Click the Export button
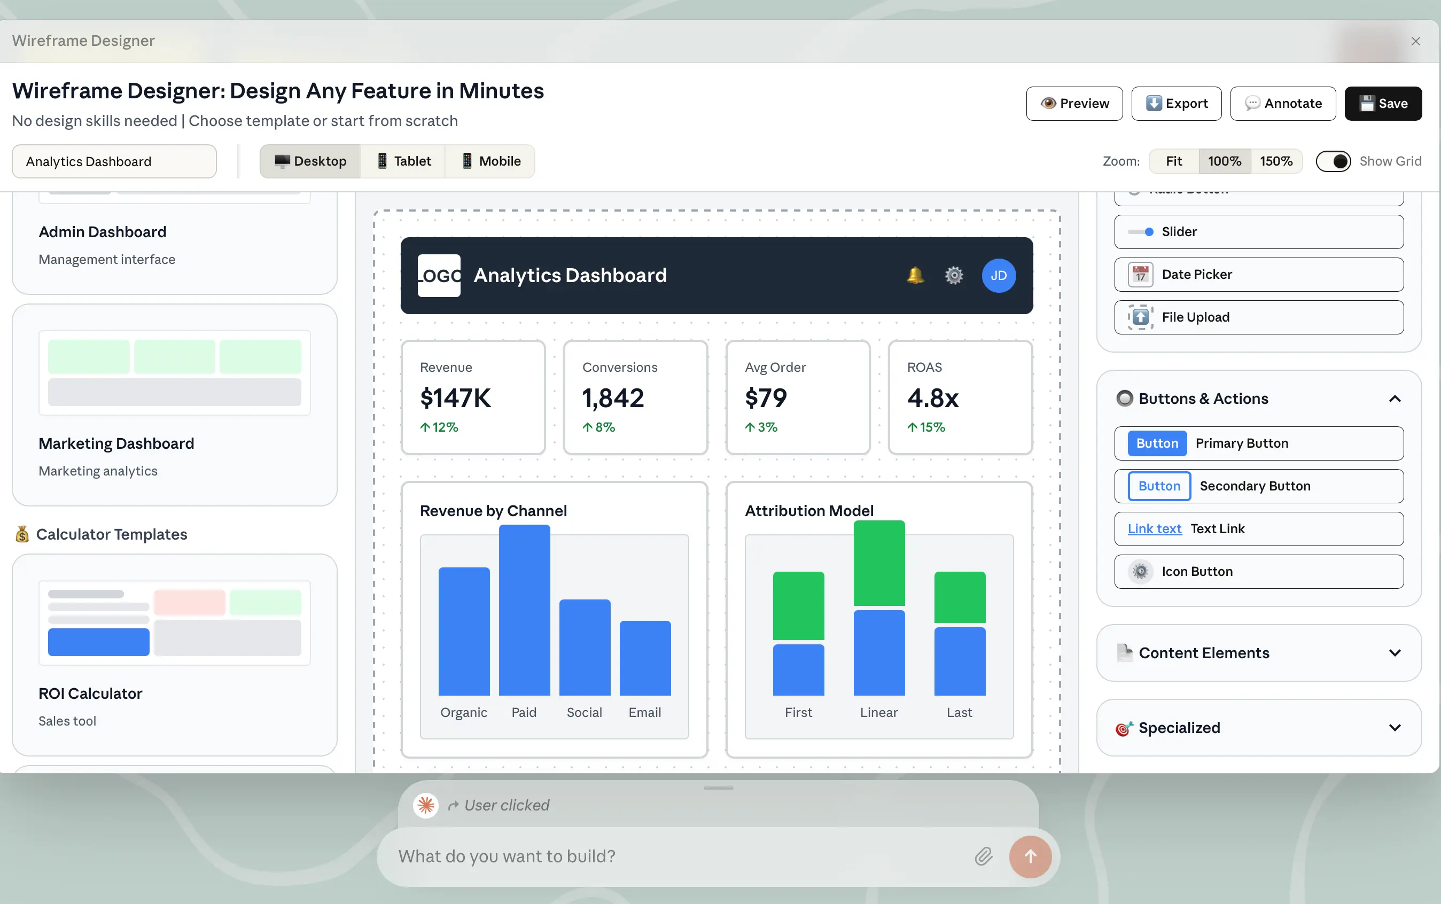 point(1175,104)
